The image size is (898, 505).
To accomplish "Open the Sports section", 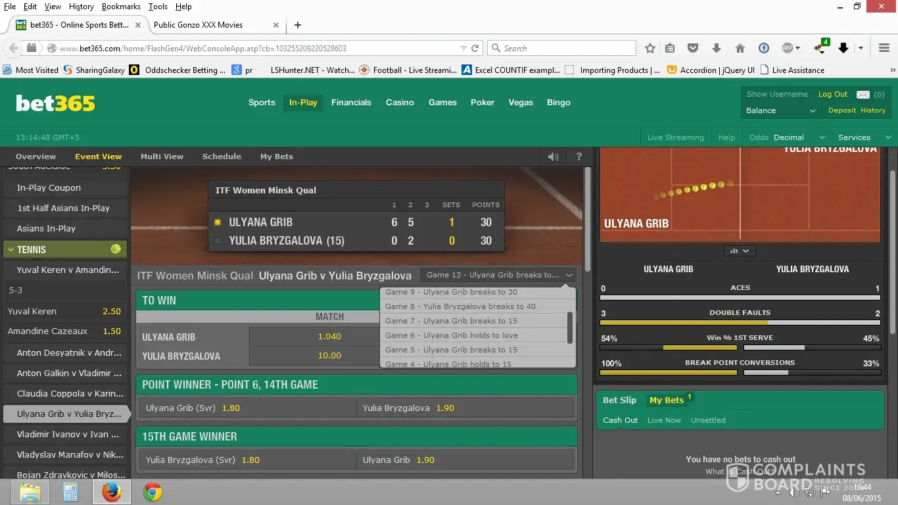I will pos(262,103).
